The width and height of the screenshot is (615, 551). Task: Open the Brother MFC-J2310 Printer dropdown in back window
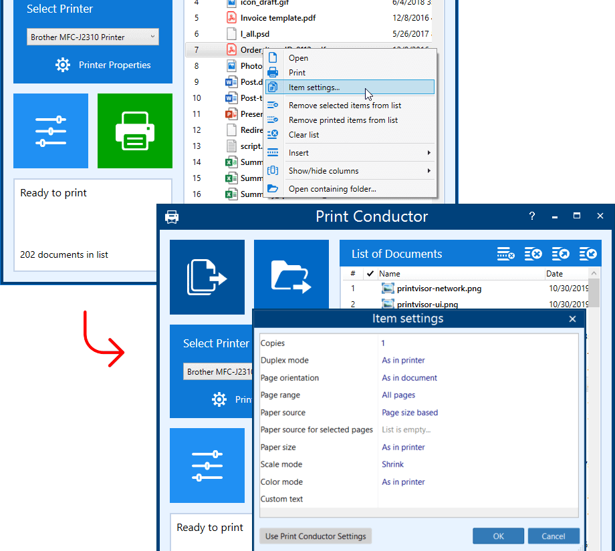(92, 37)
